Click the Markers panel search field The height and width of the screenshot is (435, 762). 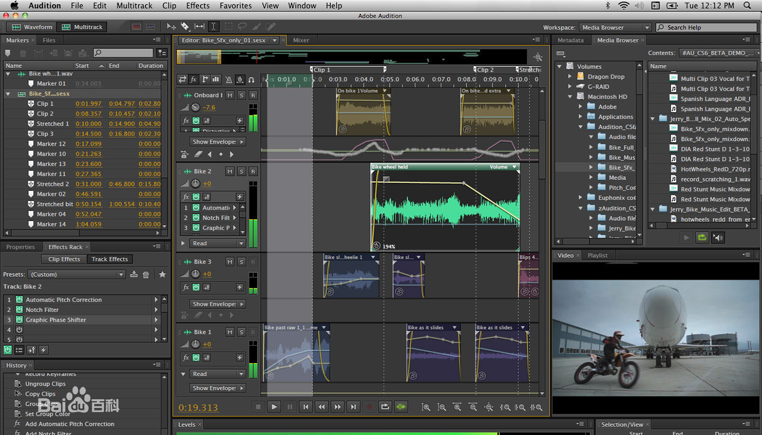[x=123, y=53]
